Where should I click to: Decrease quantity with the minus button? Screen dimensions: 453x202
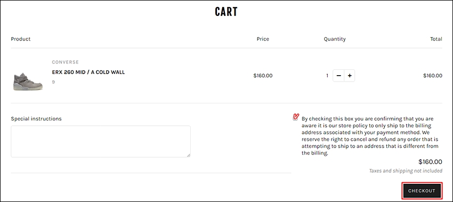click(338, 76)
